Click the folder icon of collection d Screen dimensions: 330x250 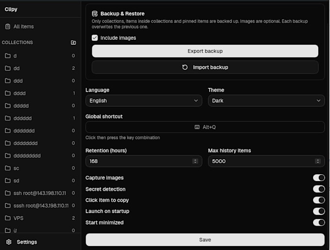pos(8,56)
